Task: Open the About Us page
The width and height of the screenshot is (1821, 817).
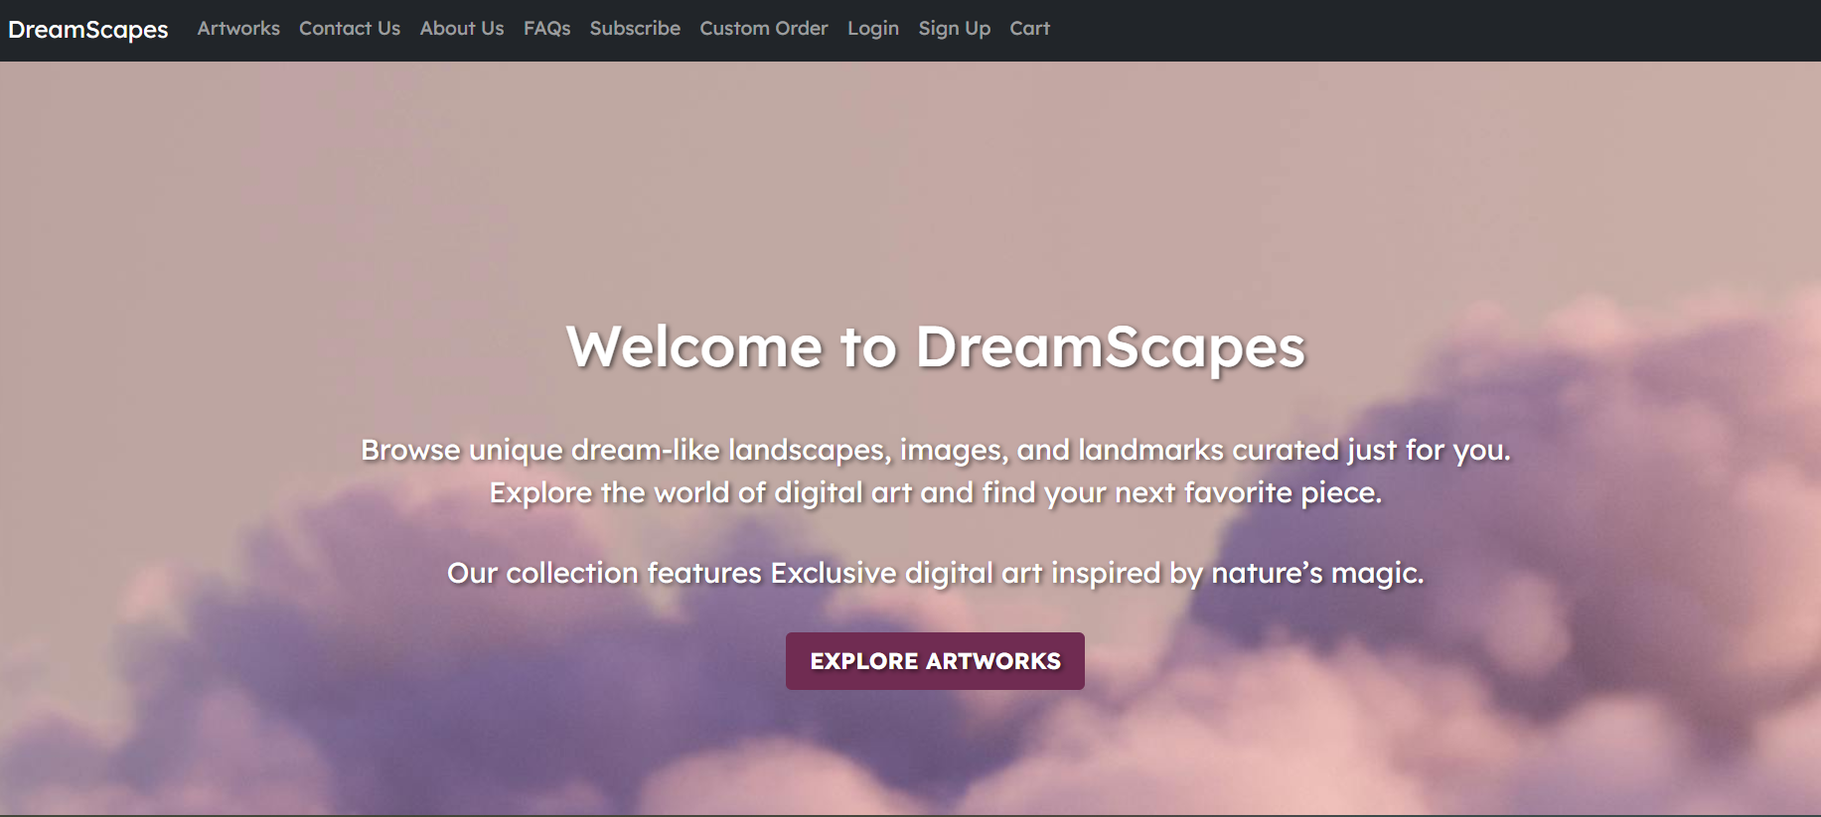Action: [462, 29]
